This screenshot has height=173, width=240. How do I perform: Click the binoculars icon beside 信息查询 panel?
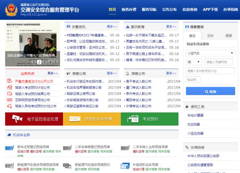click(x=187, y=27)
